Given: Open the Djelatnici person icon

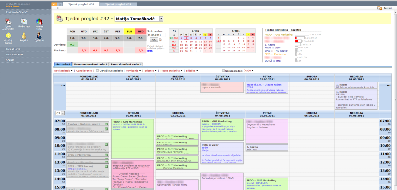Looking at the screenshot, I should pyautogui.click(x=39, y=35).
